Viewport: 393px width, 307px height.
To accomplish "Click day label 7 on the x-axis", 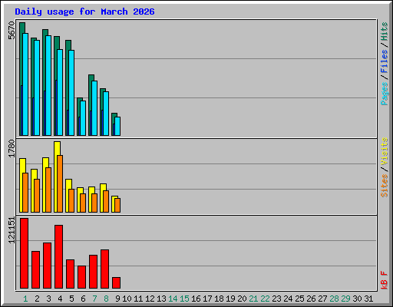I will coord(94,299).
